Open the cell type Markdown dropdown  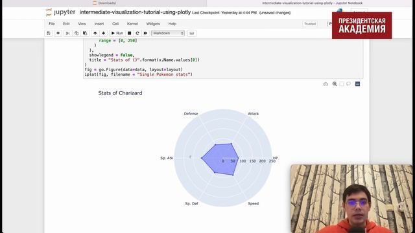click(x=168, y=33)
